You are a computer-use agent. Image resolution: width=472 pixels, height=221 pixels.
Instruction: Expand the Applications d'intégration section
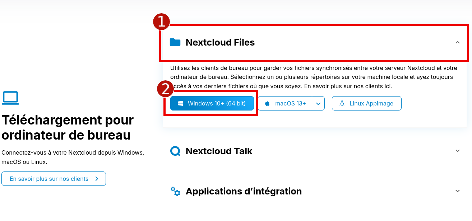point(458,191)
